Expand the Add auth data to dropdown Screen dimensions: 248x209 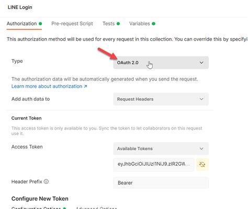click(161, 99)
